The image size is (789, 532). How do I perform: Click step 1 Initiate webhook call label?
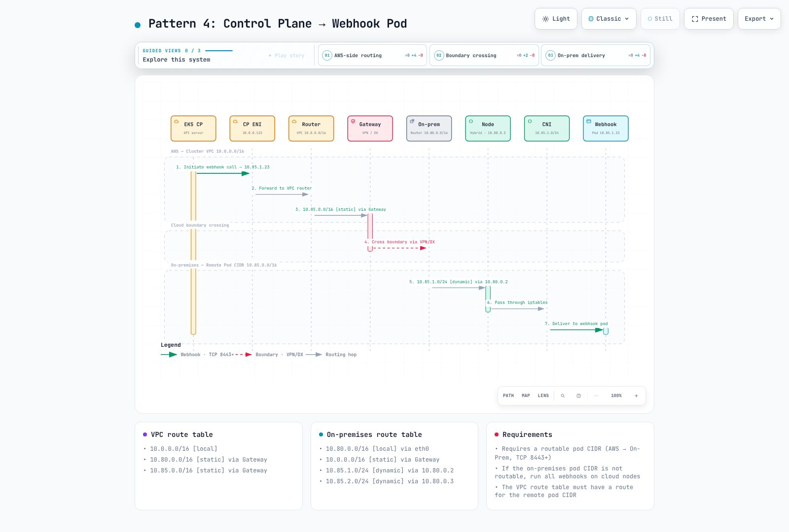click(x=223, y=167)
